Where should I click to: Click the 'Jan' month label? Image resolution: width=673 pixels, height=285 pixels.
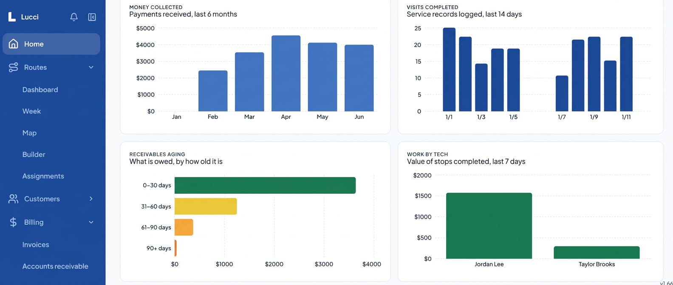[x=177, y=117]
